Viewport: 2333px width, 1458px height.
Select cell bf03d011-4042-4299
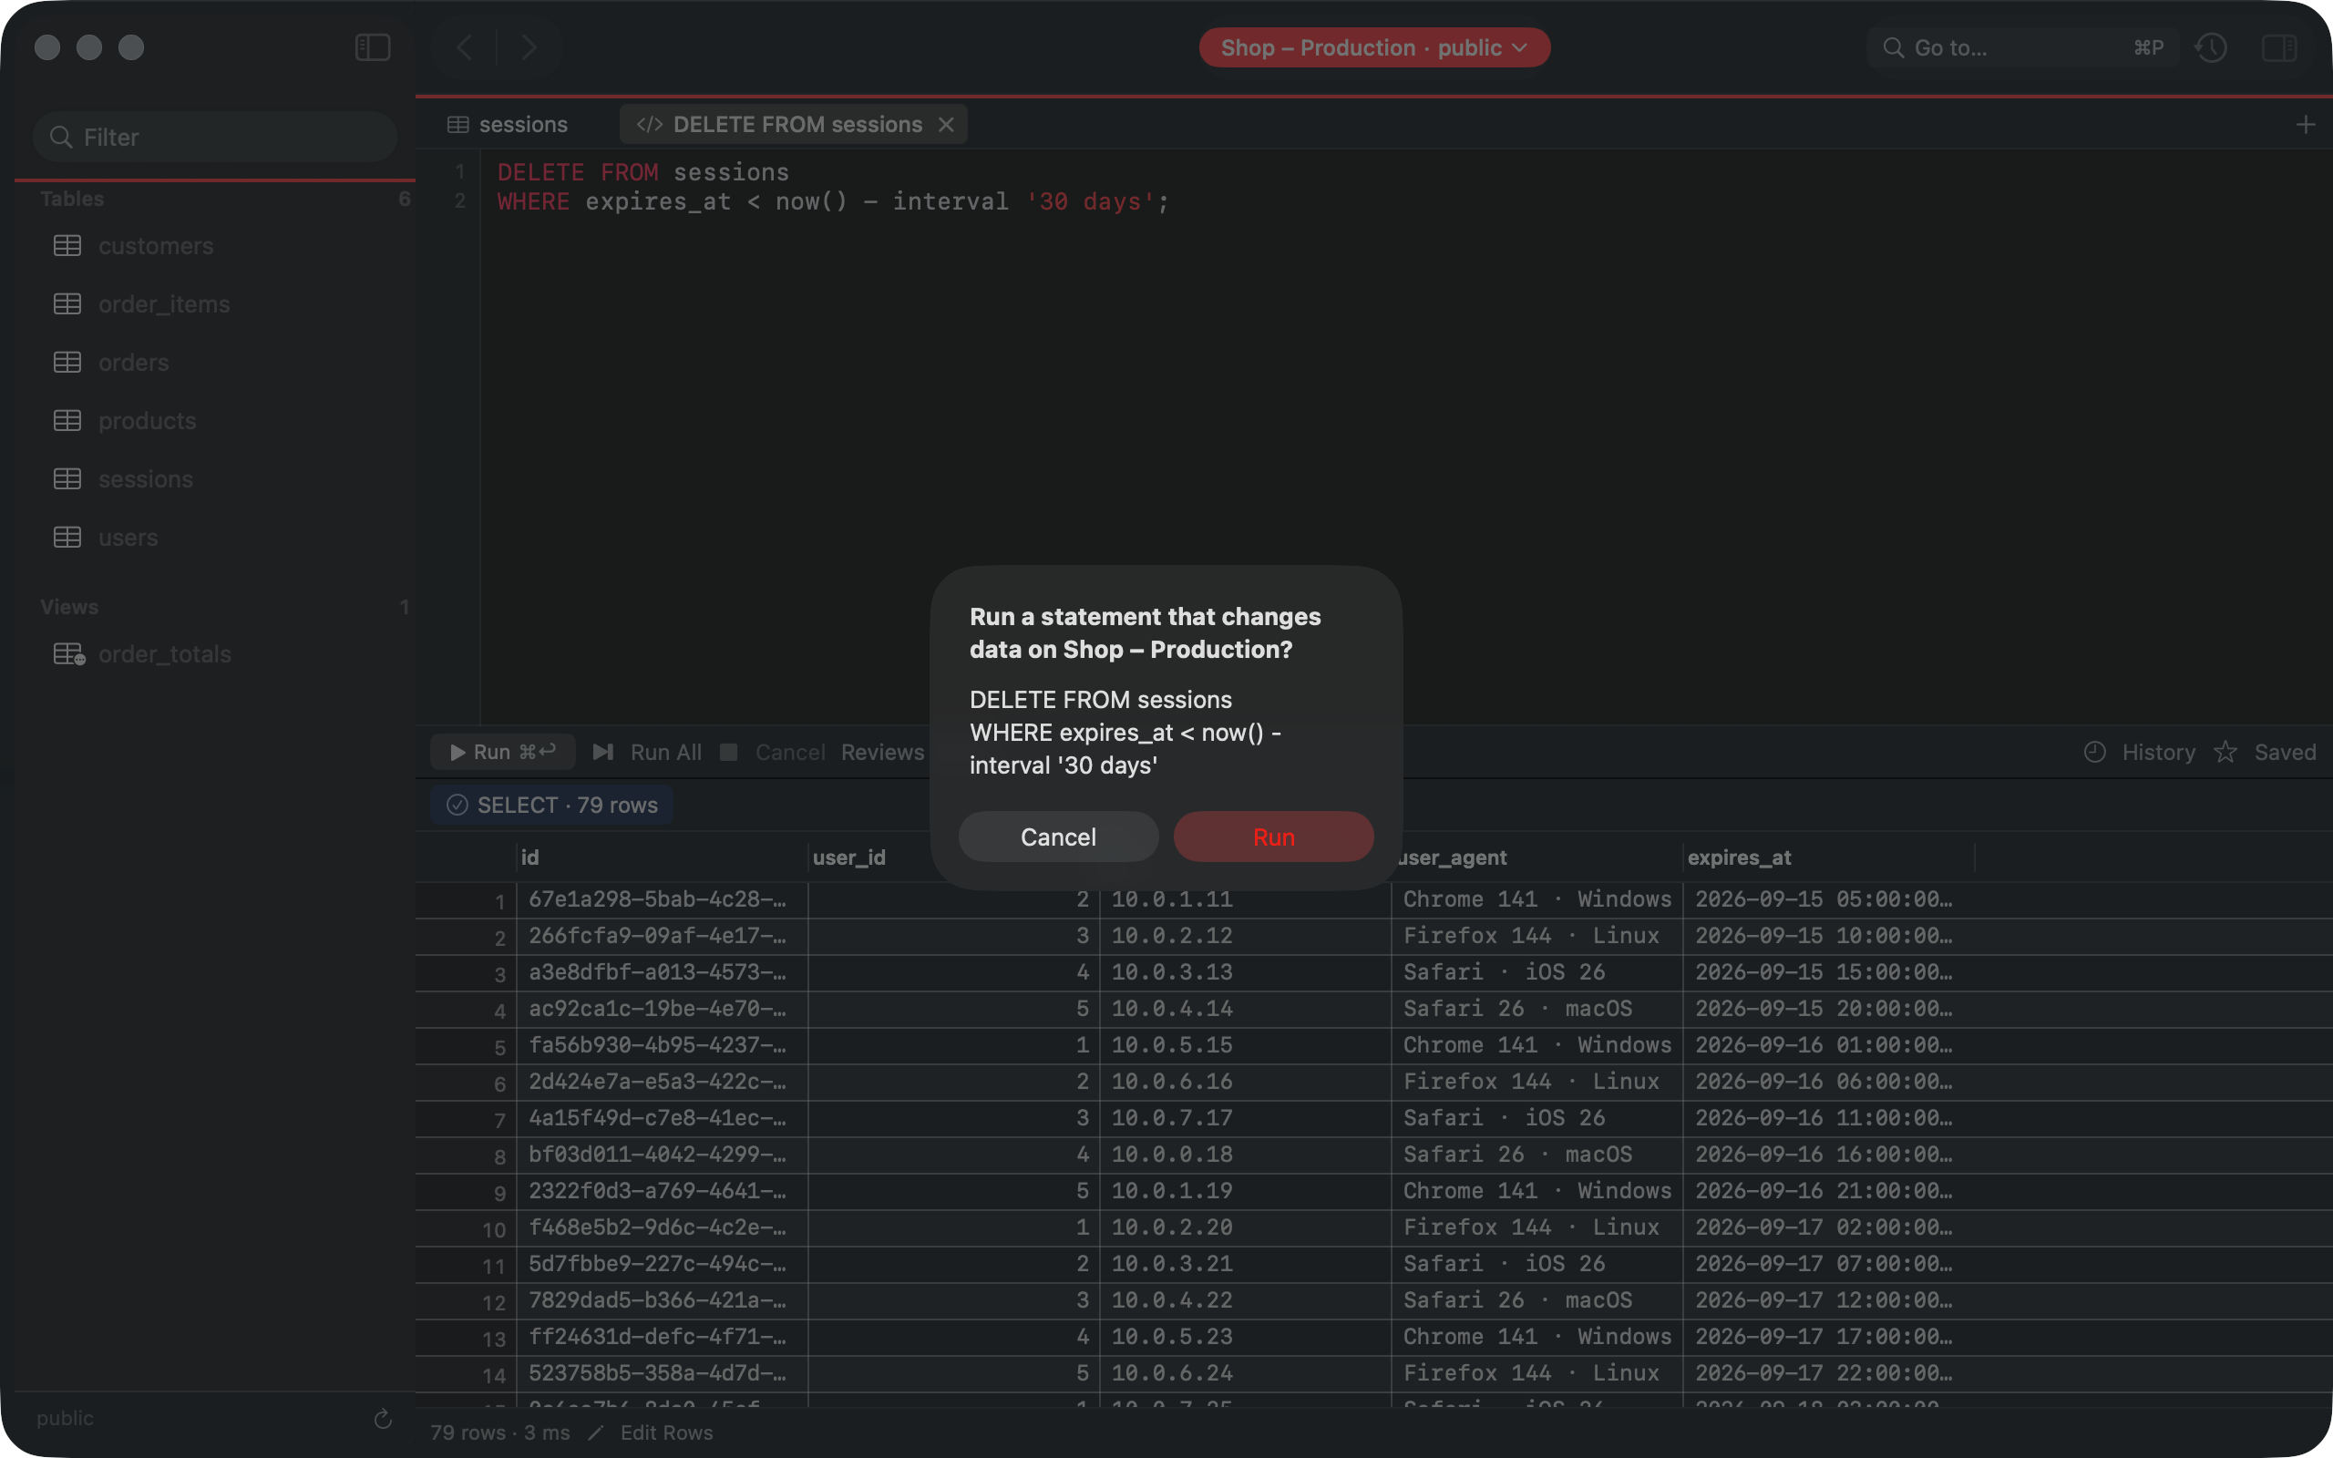662,1155
